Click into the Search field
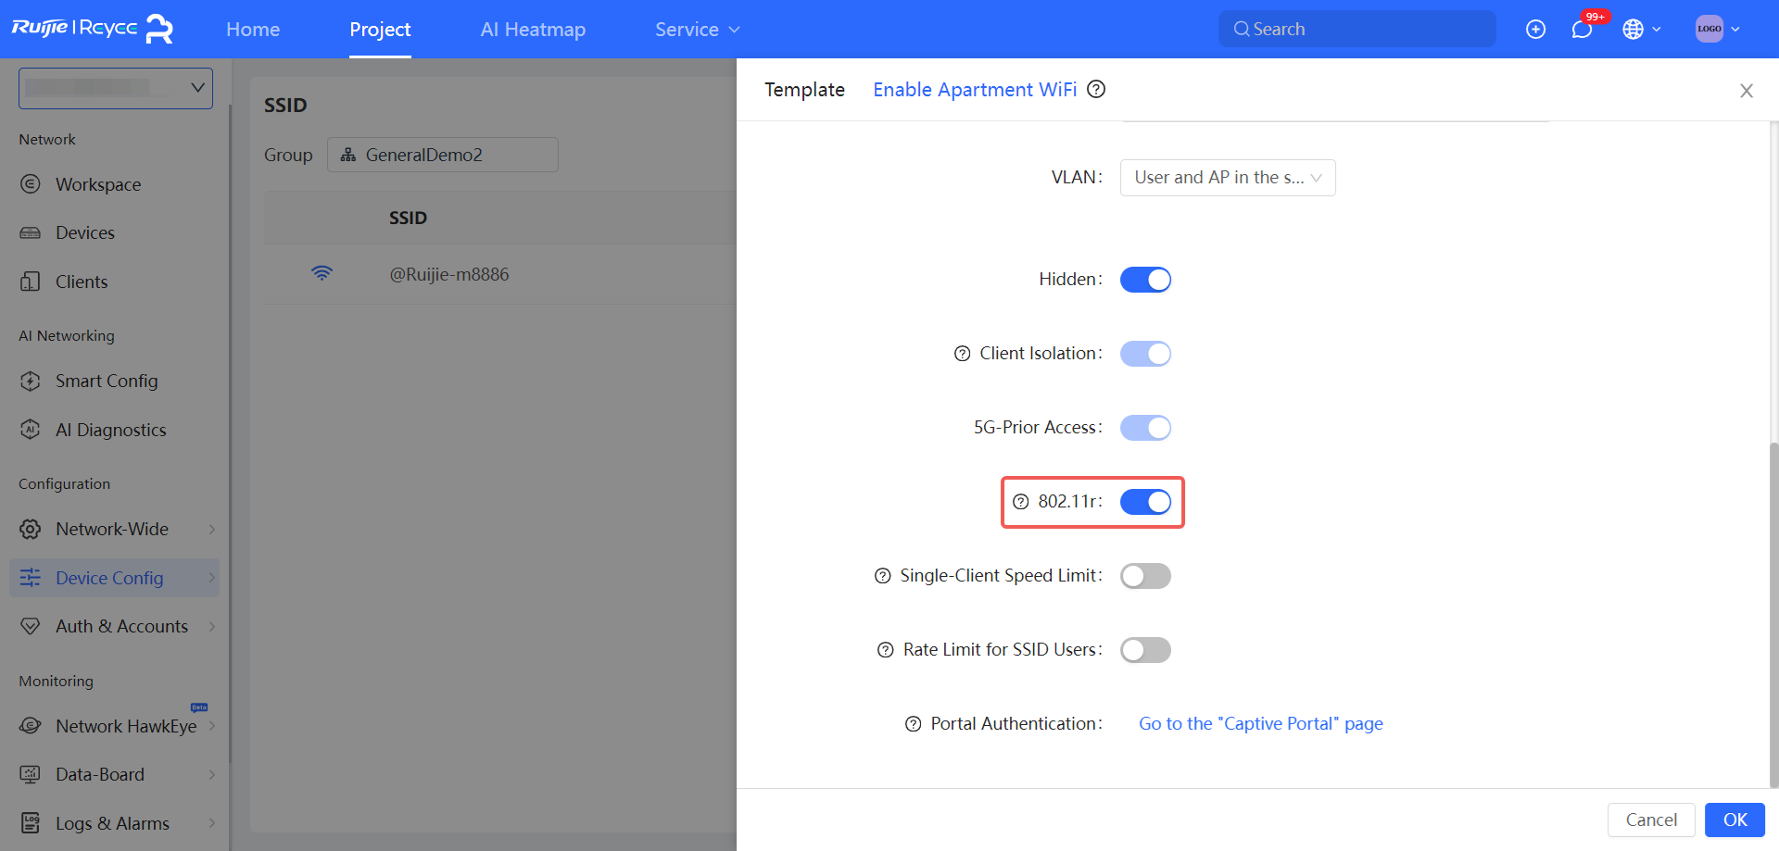1779x851 pixels. [x=1357, y=30]
